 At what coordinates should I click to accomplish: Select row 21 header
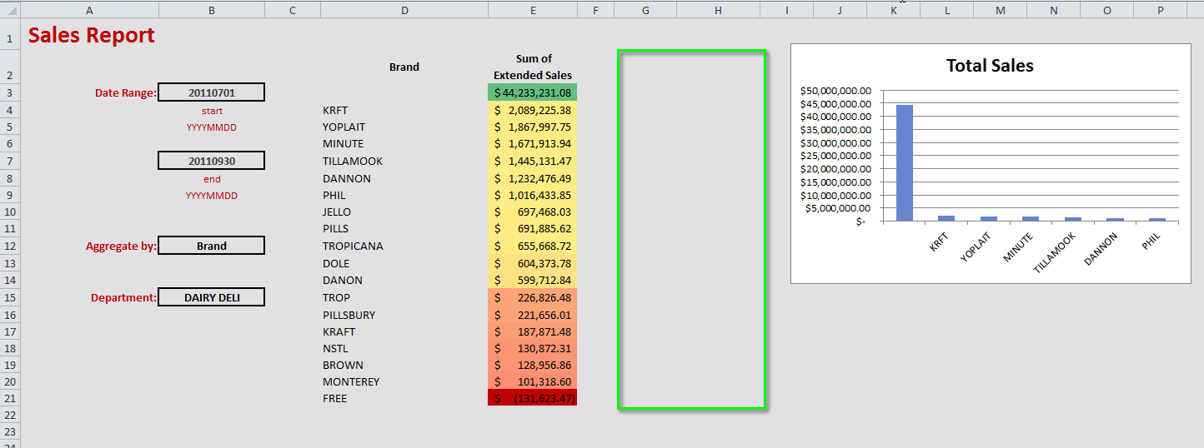click(9, 398)
